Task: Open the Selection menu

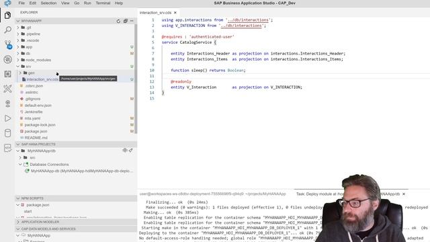Action: coord(48,3)
